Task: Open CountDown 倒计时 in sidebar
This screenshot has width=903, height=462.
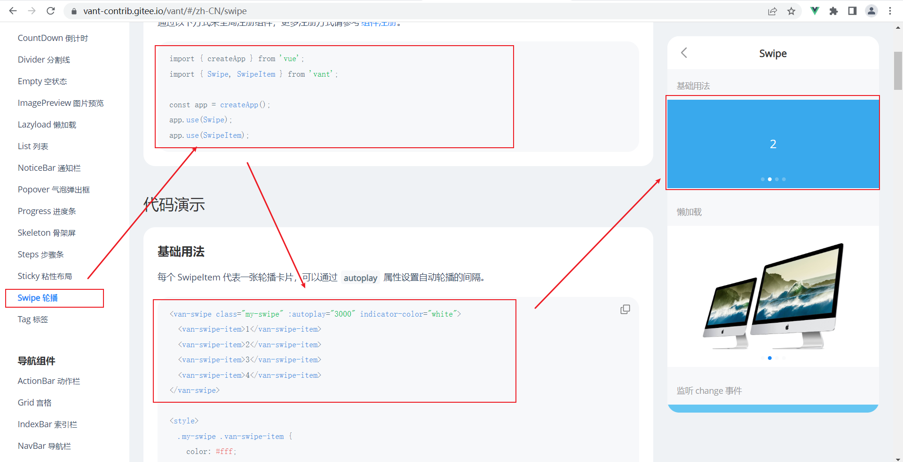Action: click(53, 38)
